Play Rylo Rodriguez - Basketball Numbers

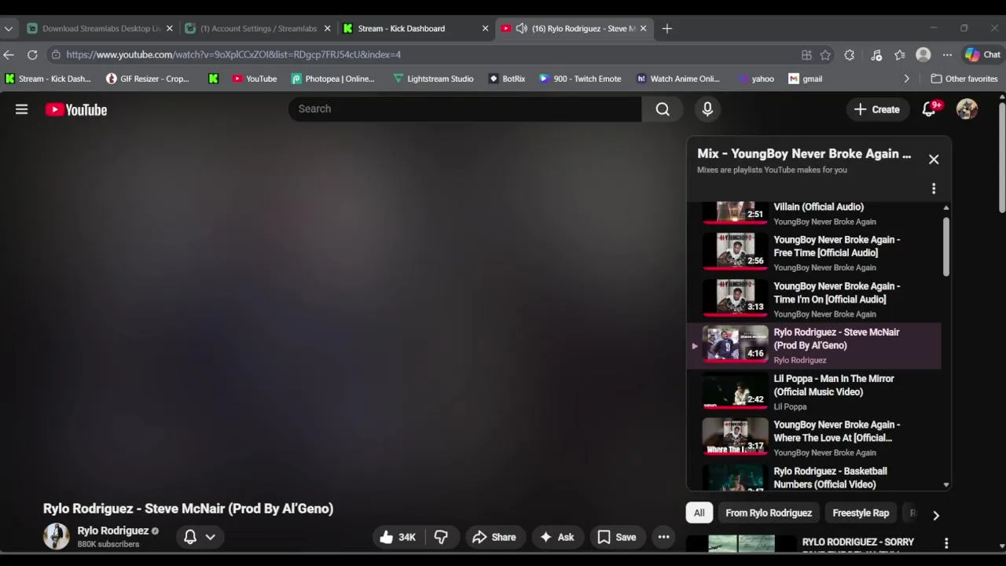814,477
